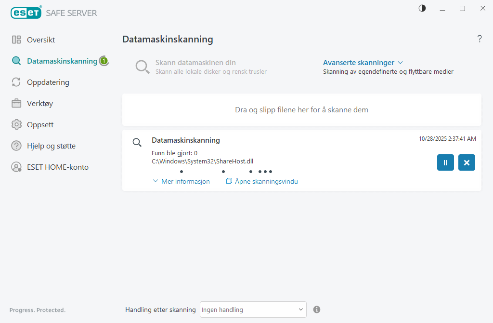Click the Oversikt dashboard icon
The height and width of the screenshot is (323, 493).
(17, 40)
